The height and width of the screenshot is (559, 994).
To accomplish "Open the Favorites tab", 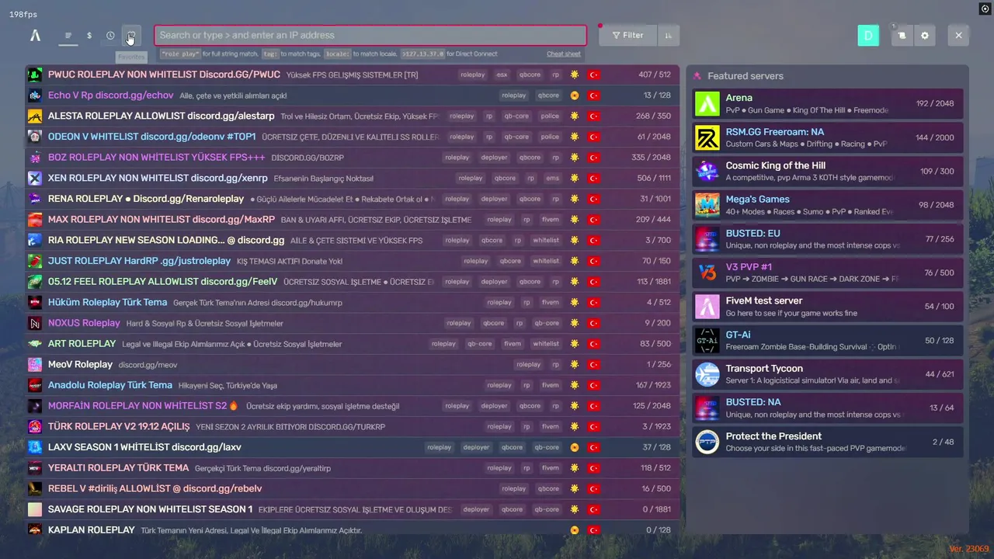I will pos(131,35).
